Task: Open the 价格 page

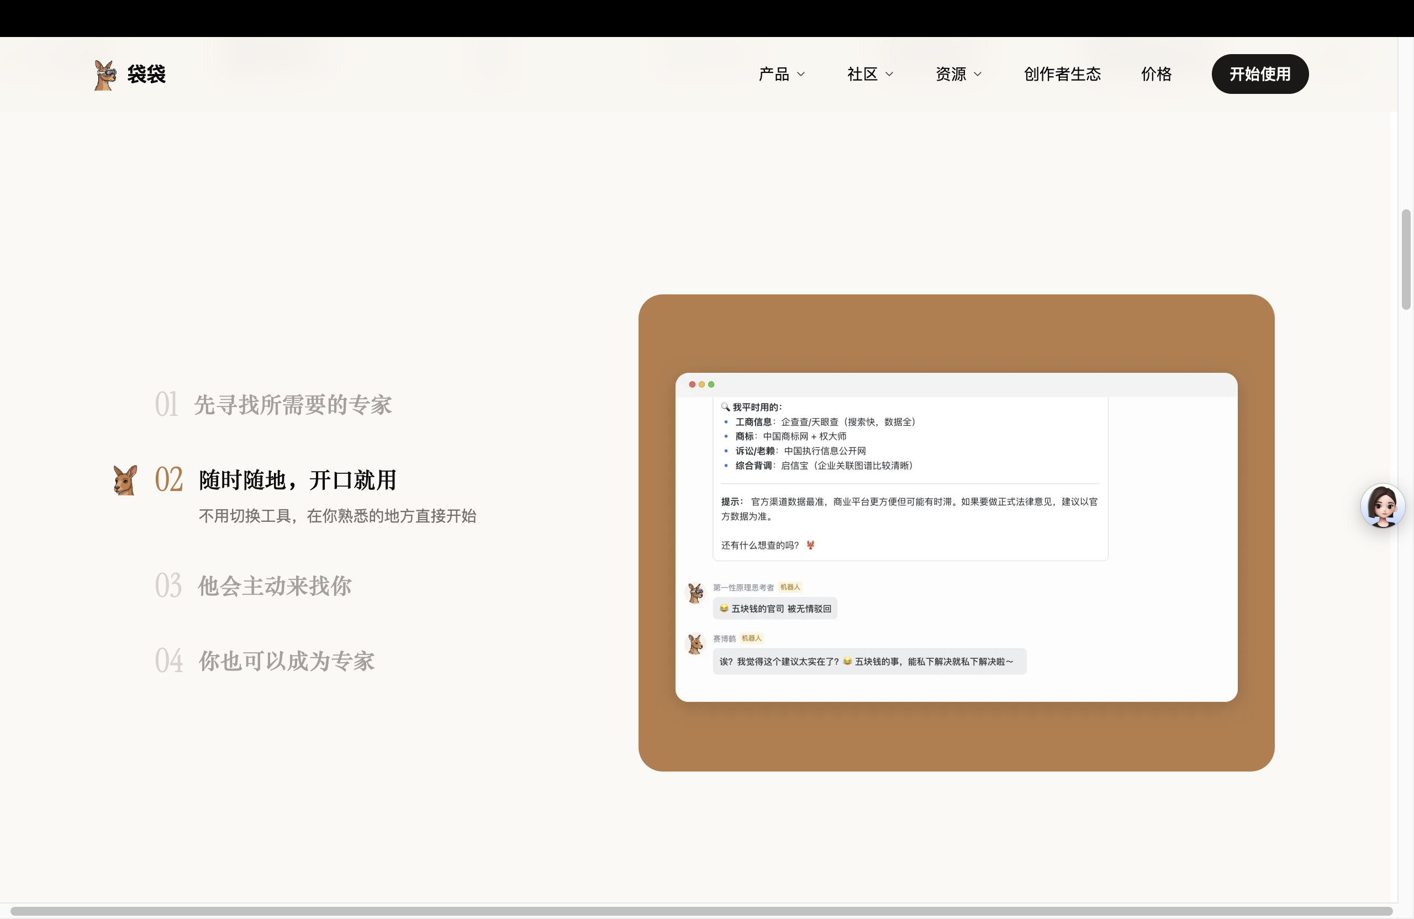Action: (1156, 74)
